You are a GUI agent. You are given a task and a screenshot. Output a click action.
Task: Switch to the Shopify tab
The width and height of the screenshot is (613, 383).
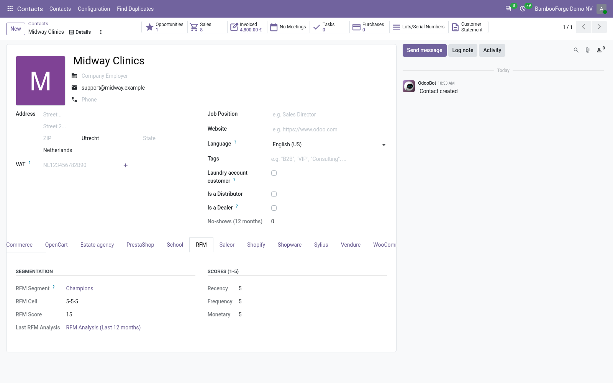256,245
